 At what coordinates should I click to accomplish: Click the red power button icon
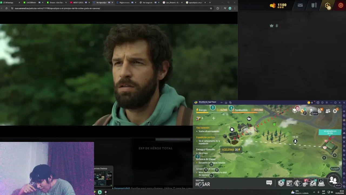(x=341, y=5)
